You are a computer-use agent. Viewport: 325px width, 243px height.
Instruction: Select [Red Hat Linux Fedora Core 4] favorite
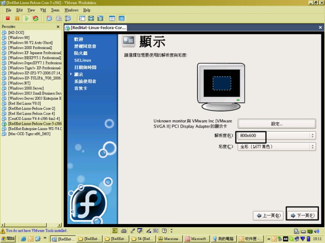point(32,113)
